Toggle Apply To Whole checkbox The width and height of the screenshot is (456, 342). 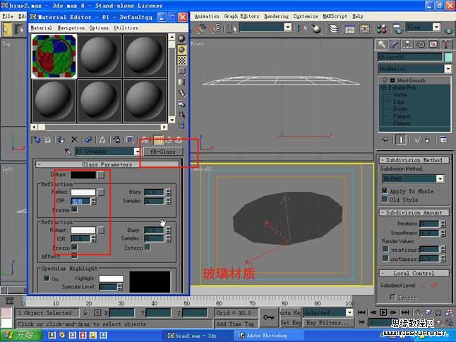tap(385, 190)
